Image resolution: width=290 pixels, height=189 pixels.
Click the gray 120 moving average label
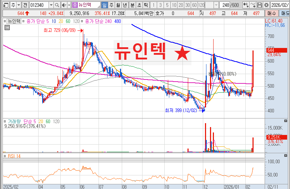[76, 21]
